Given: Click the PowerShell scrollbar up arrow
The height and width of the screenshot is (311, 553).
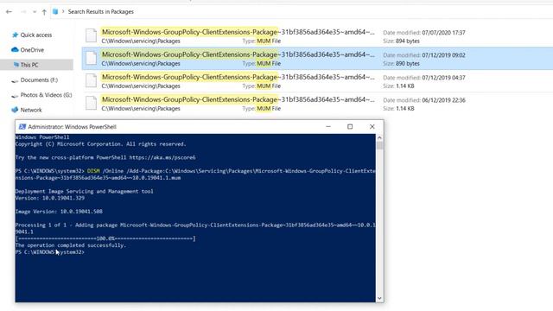Looking at the screenshot, I should pos(379,137).
